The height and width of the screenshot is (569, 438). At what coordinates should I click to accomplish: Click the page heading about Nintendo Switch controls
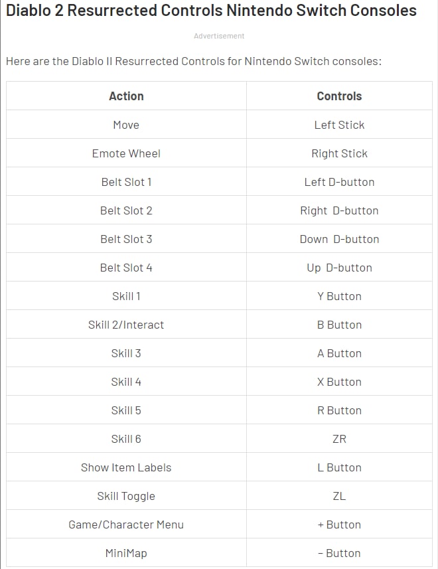click(211, 10)
